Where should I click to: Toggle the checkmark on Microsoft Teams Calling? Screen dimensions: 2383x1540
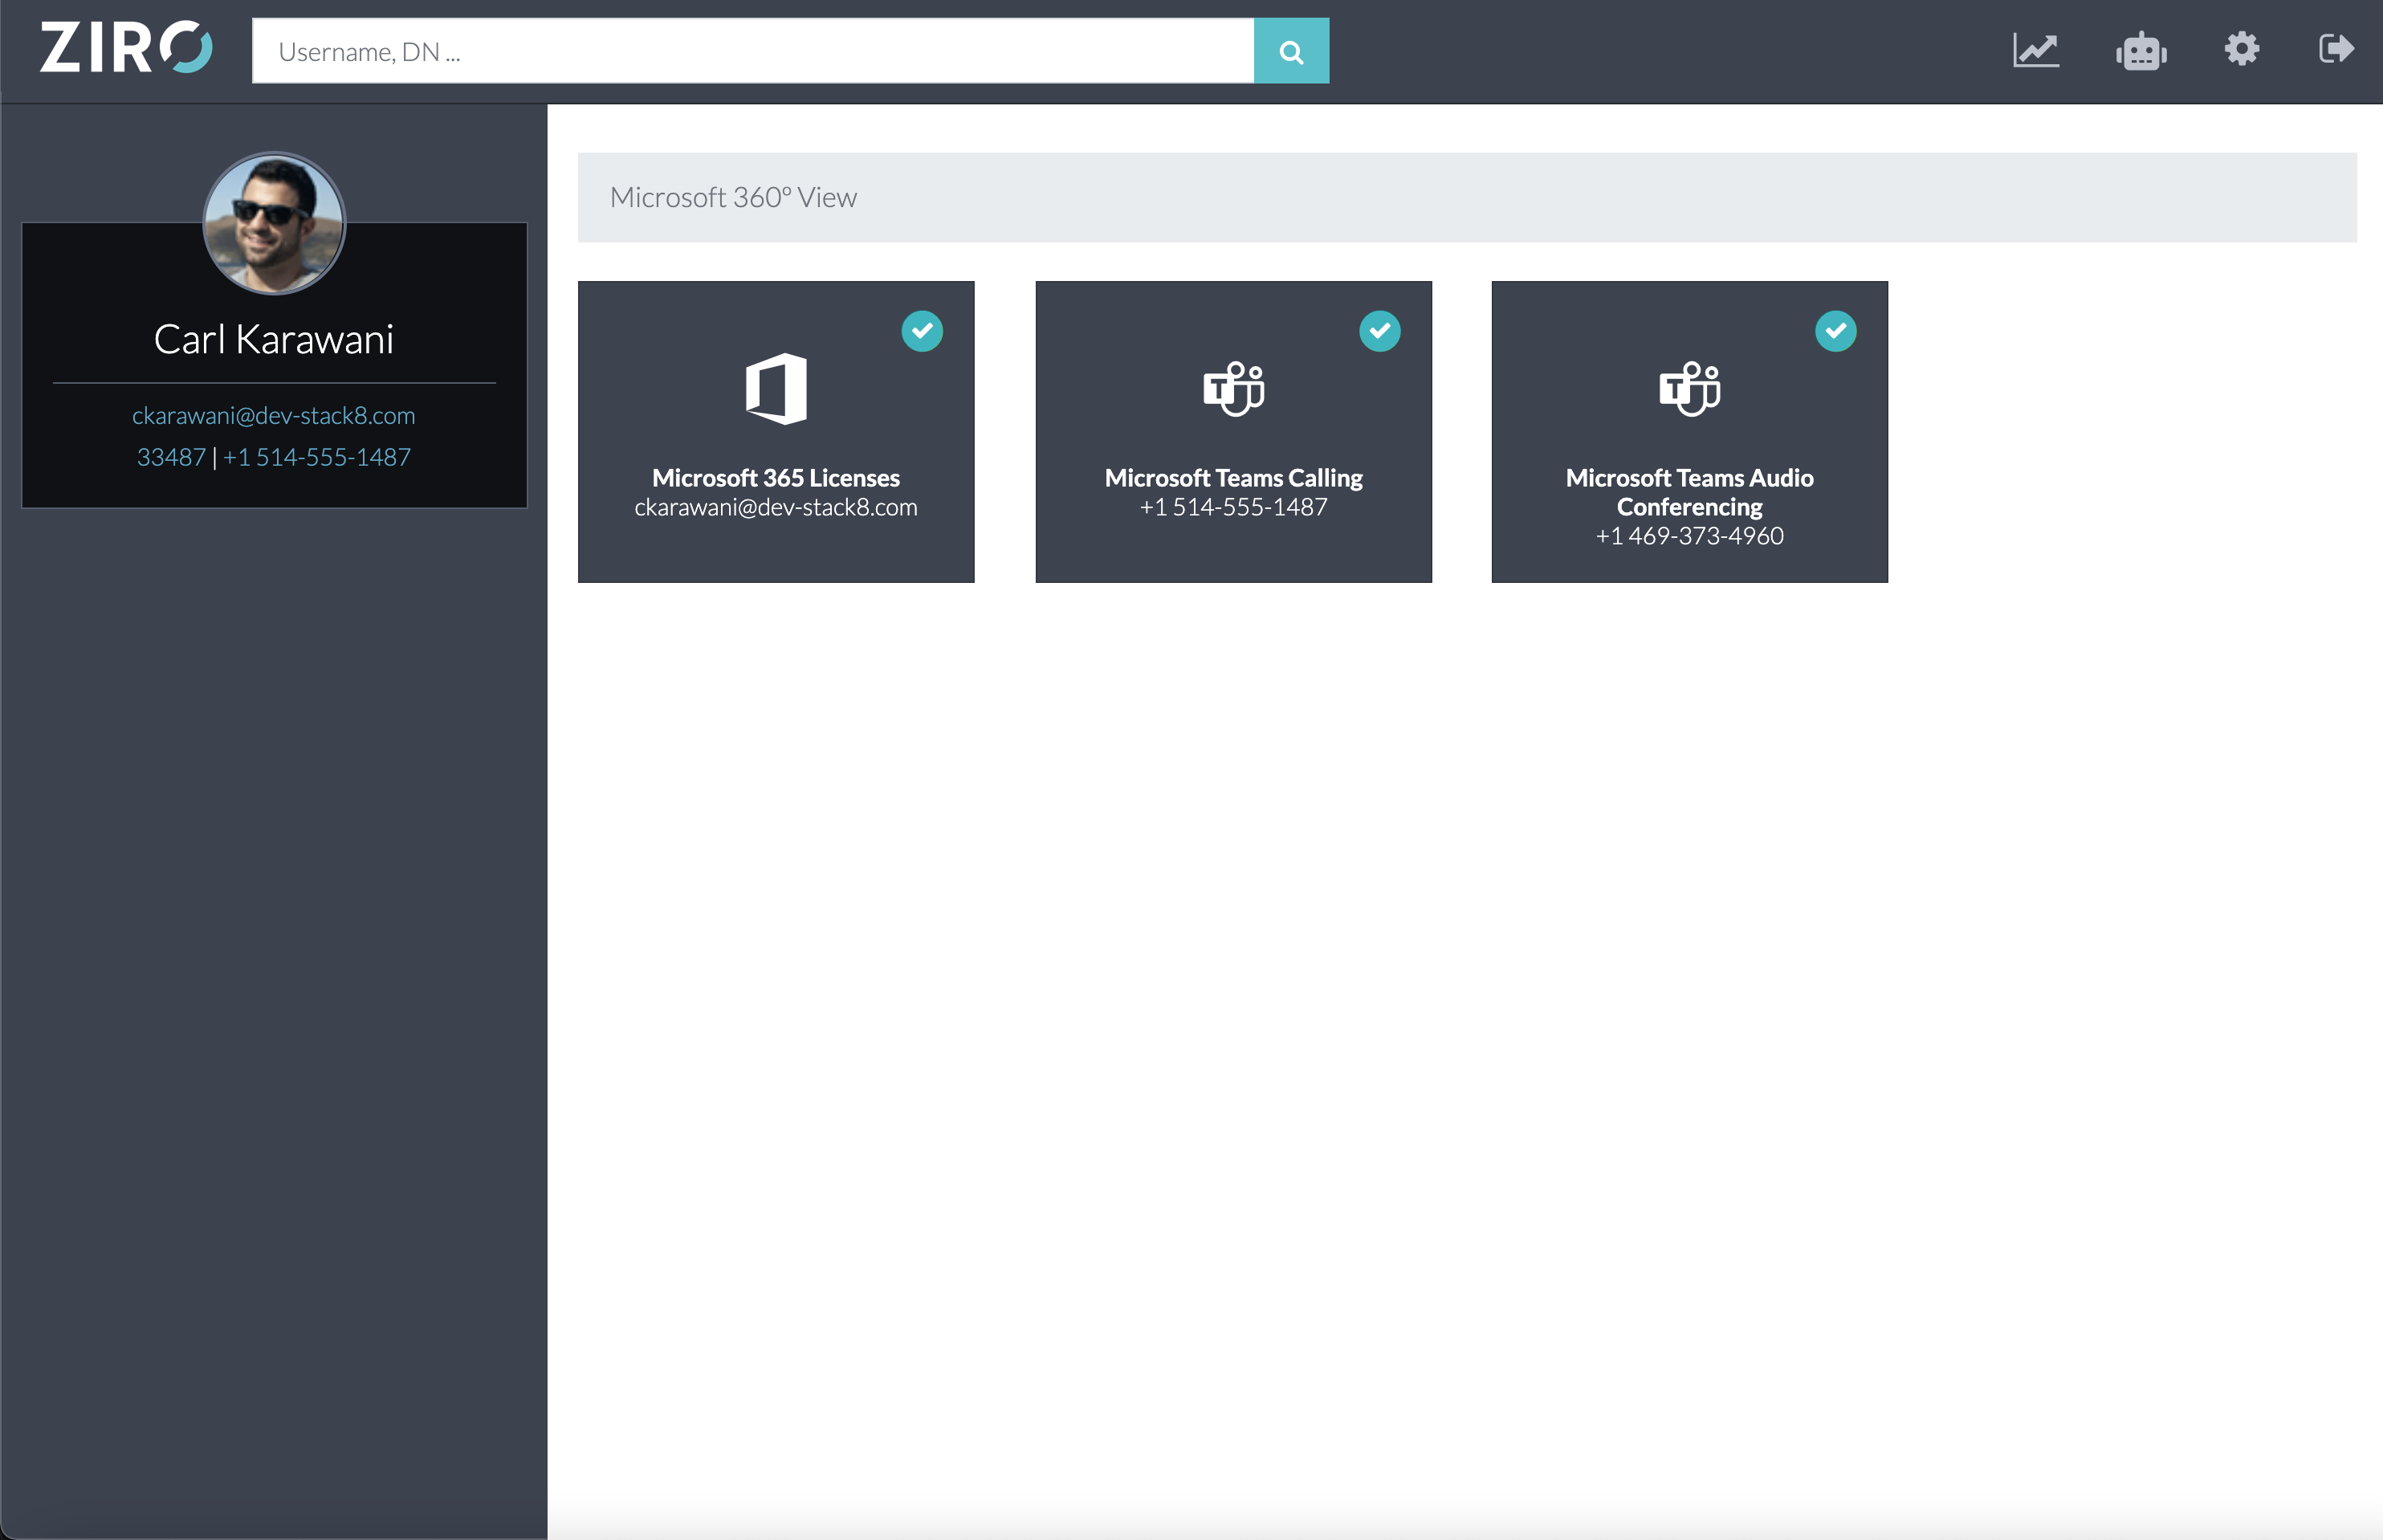click(x=1381, y=331)
